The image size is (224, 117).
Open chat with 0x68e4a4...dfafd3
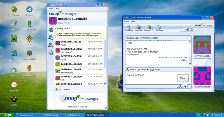[x=79, y=71]
